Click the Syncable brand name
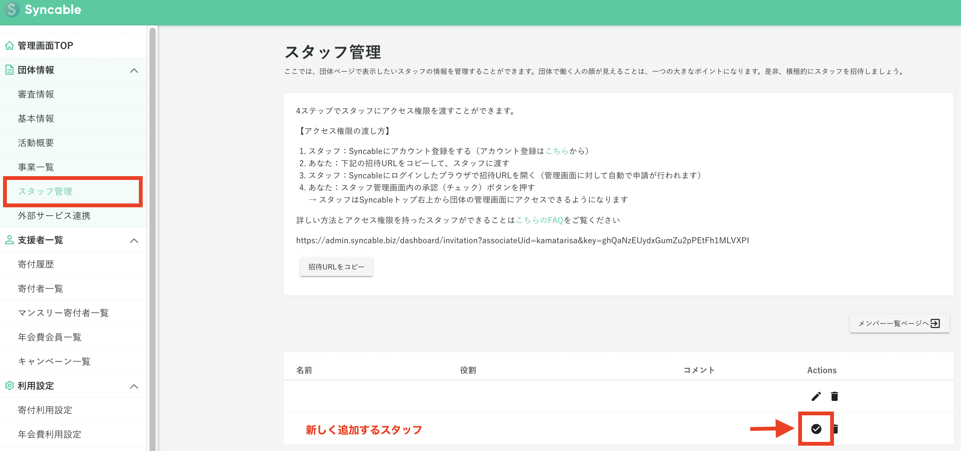961x451 pixels. 53,9
